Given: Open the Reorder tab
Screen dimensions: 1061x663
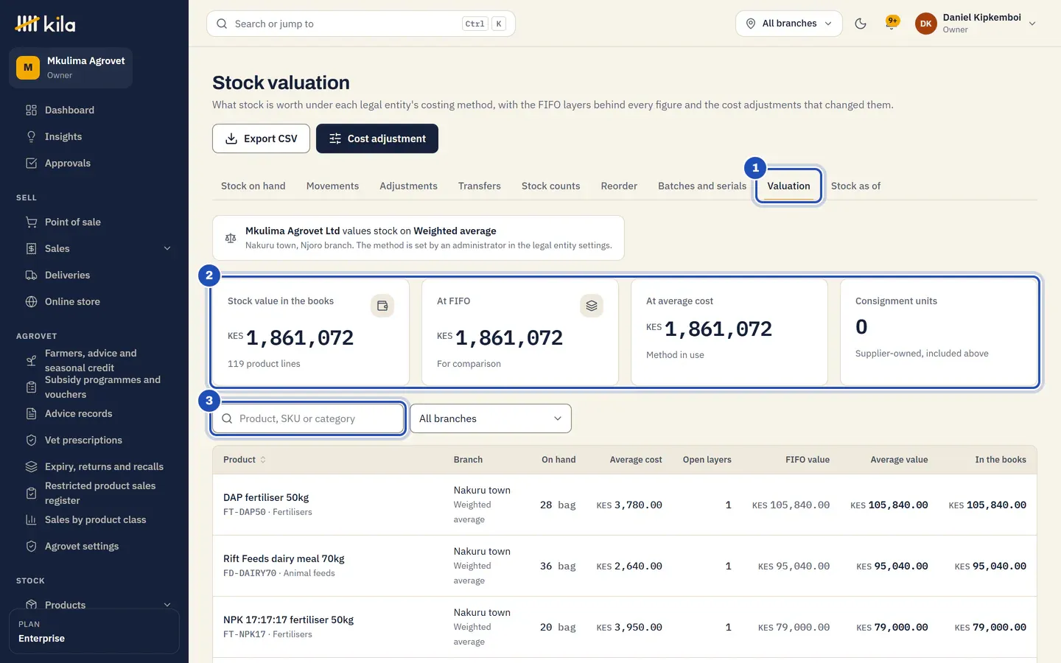Looking at the screenshot, I should (x=619, y=186).
